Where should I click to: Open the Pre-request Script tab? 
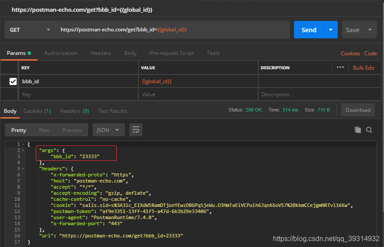coord(172,53)
